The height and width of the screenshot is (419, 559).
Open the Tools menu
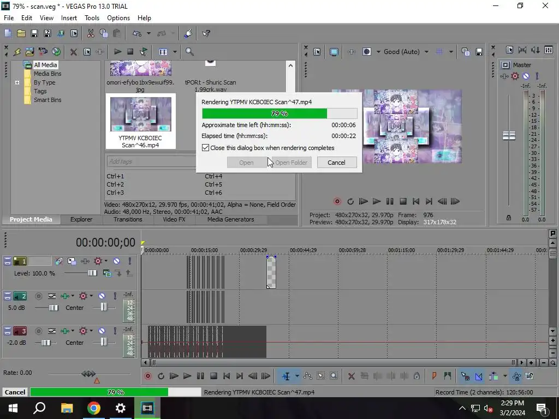92,18
